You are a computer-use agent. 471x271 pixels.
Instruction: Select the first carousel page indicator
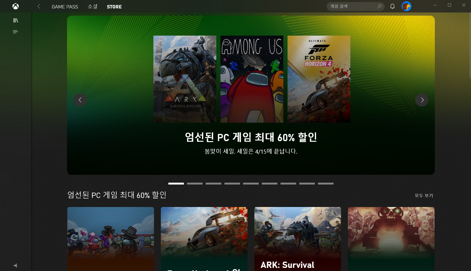(176, 184)
